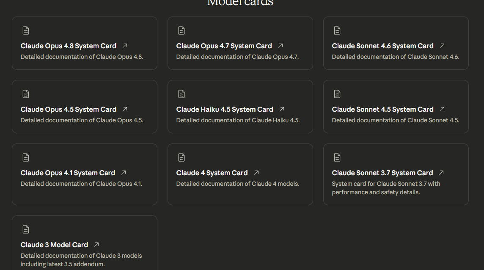The image size is (484, 270).
Task: Open the Claude Opus 4.8 System Card link
Action: pyautogui.click(x=69, y=46)
